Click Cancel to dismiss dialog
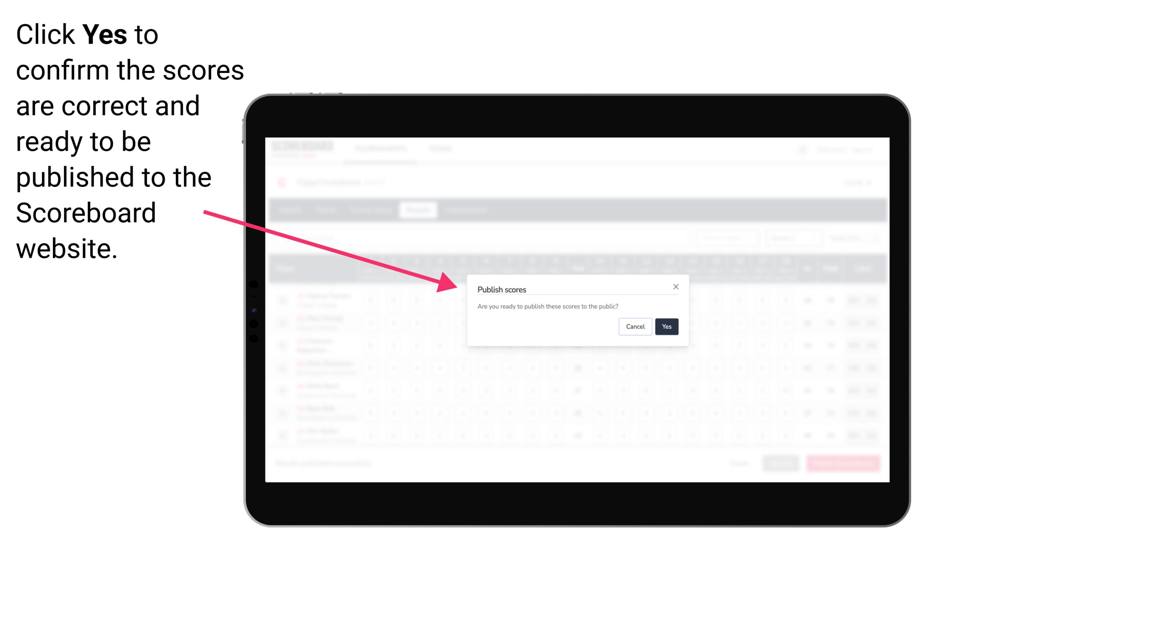 (x=634, y=326)
